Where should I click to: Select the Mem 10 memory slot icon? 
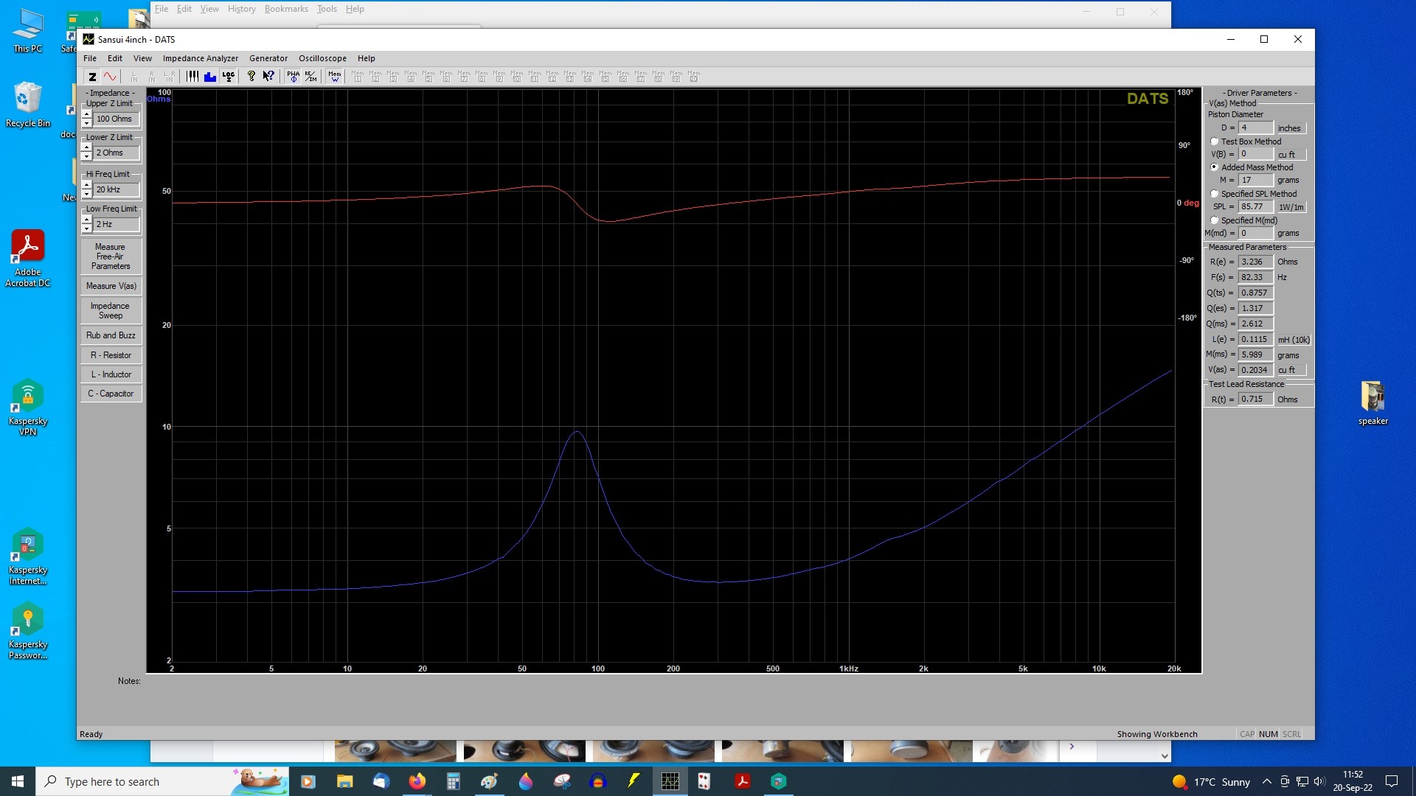tap(517, 76)
